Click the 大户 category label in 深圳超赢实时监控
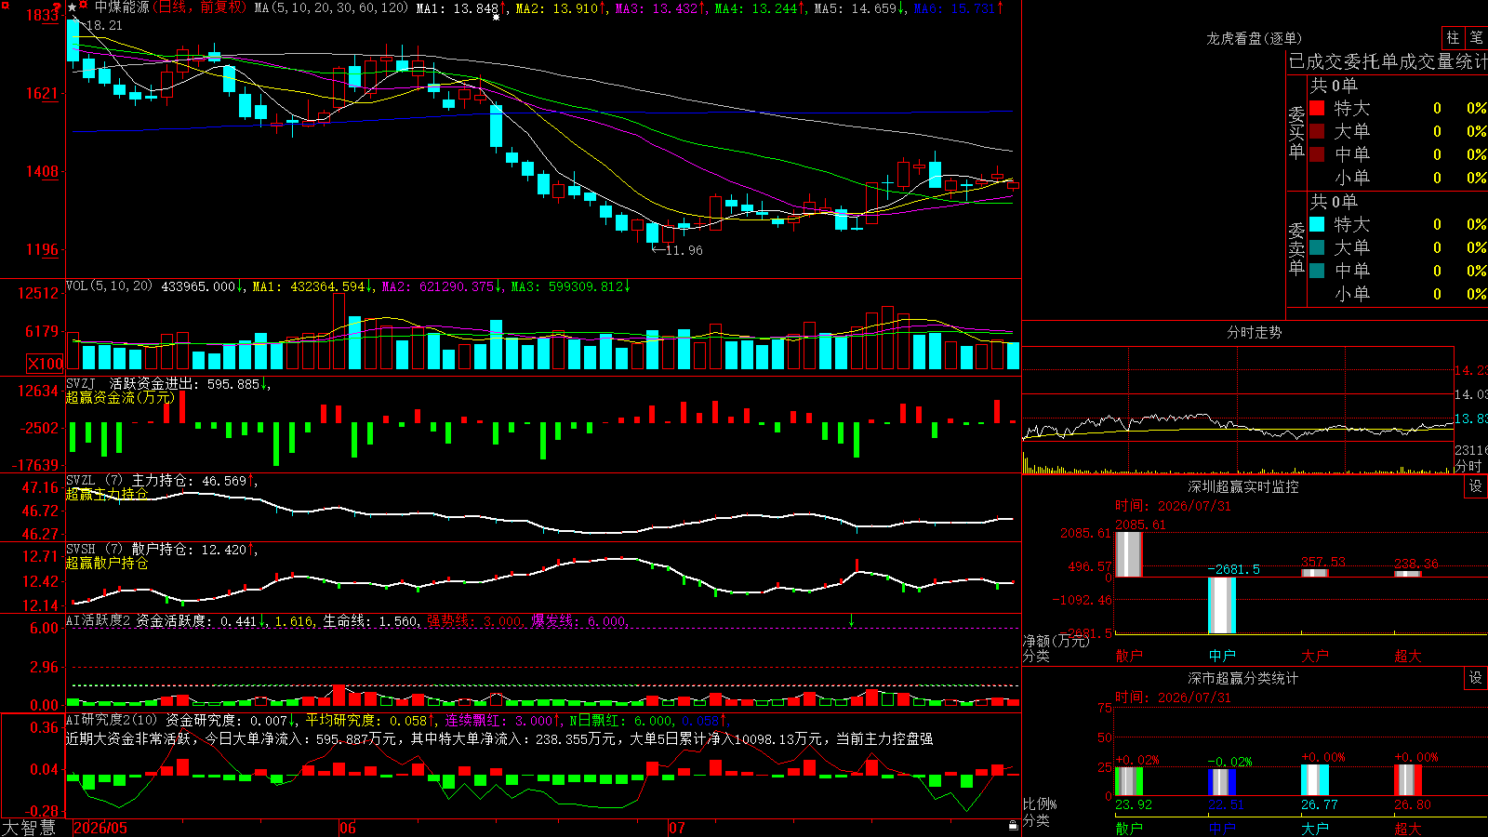Viewport: 1488px width, 837px height. [x=1315, y=656]
